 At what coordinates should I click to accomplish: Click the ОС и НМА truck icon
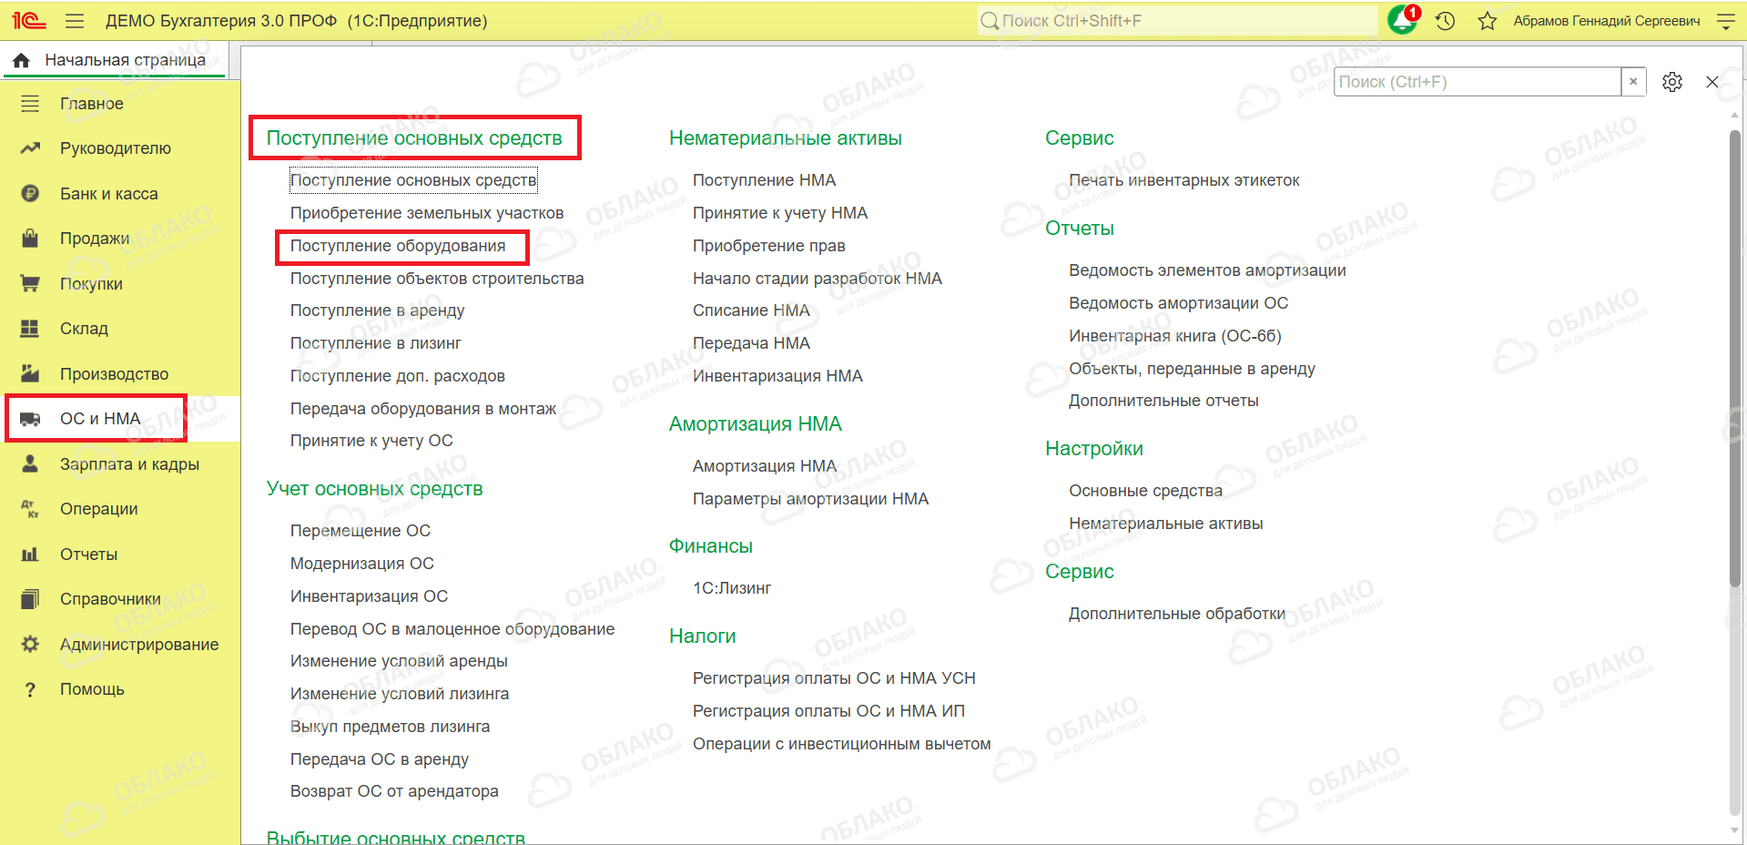[x=30, y=419]
